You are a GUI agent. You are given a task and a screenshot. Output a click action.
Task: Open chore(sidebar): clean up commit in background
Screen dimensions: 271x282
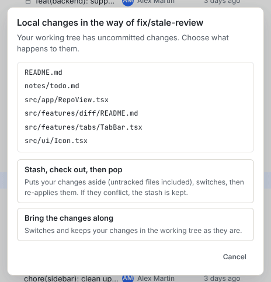point(71,278)
